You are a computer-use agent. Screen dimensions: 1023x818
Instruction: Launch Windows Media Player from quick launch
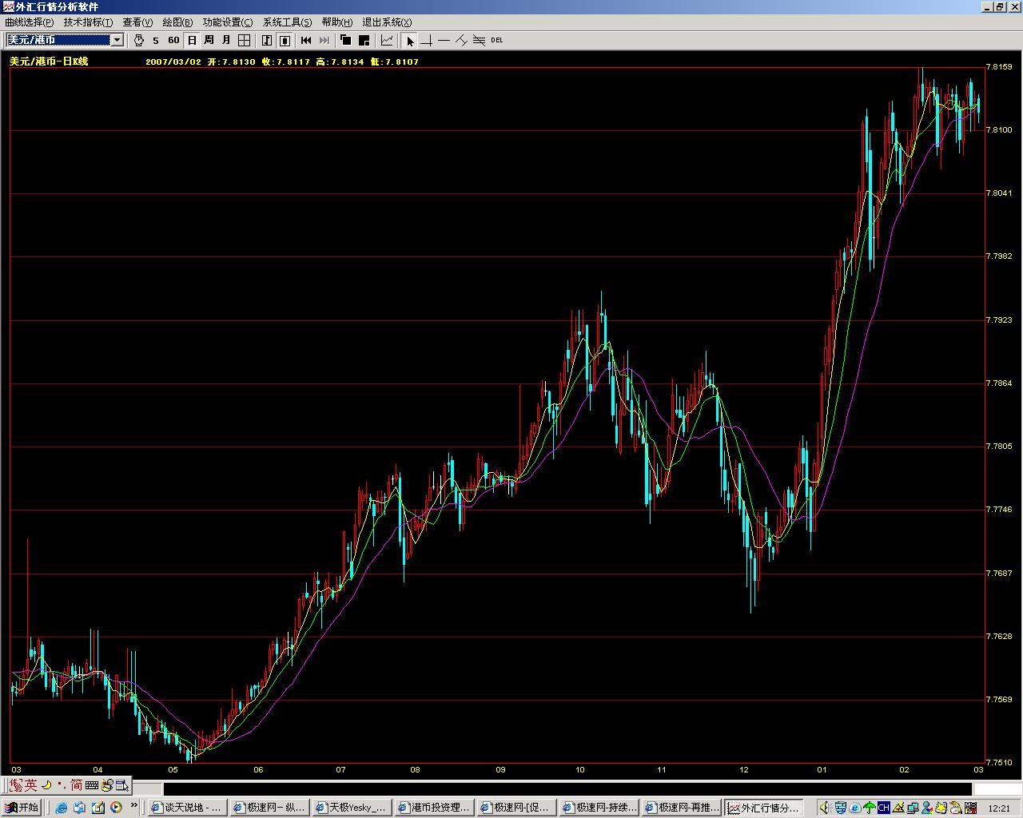[116, 808]
